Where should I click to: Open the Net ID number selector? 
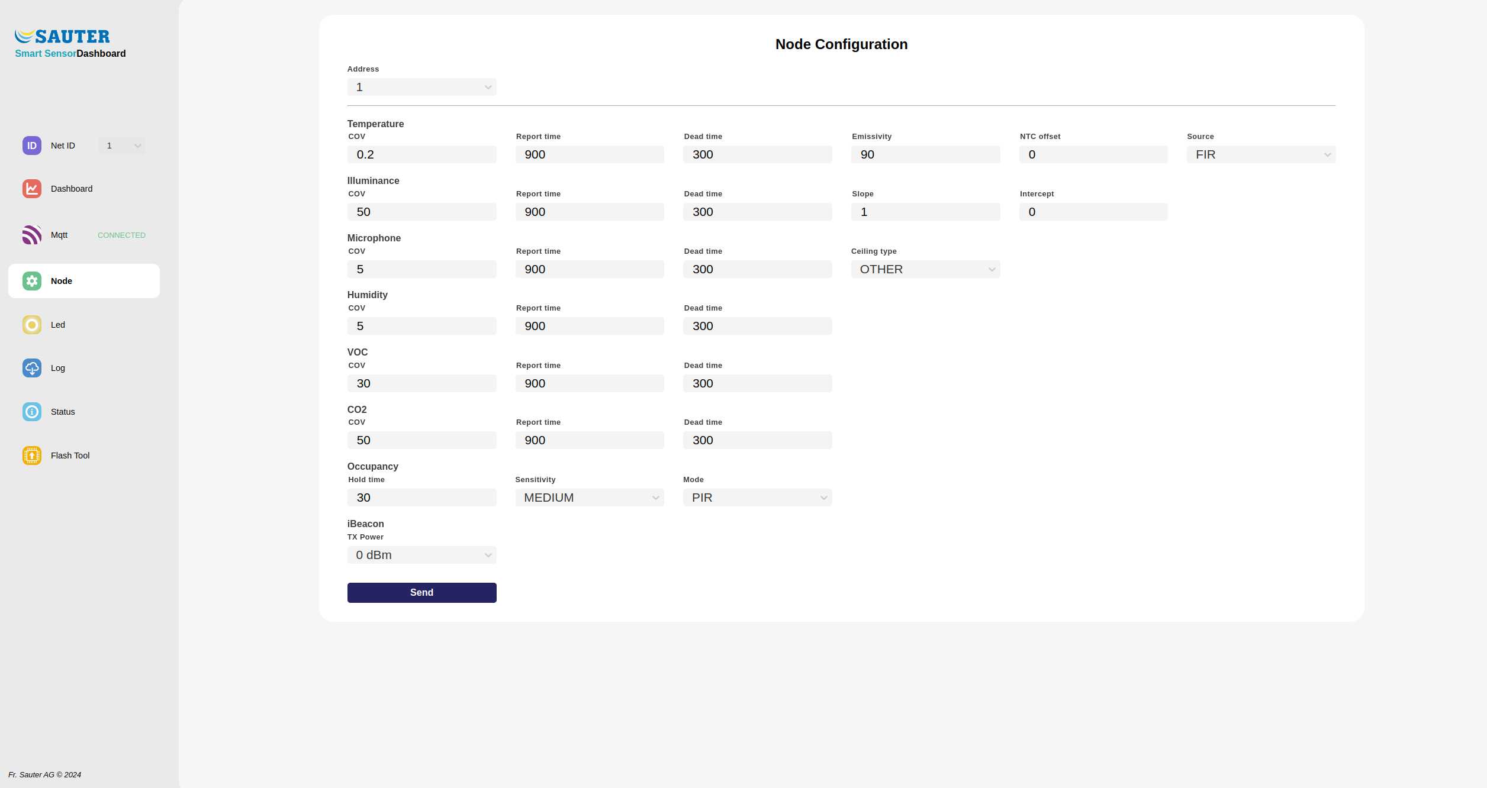coord(122,146)
